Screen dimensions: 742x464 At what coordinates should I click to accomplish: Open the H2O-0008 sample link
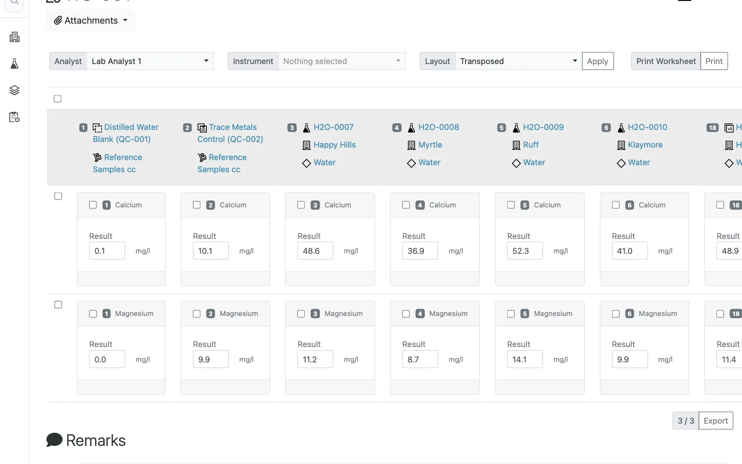point(438,127)
